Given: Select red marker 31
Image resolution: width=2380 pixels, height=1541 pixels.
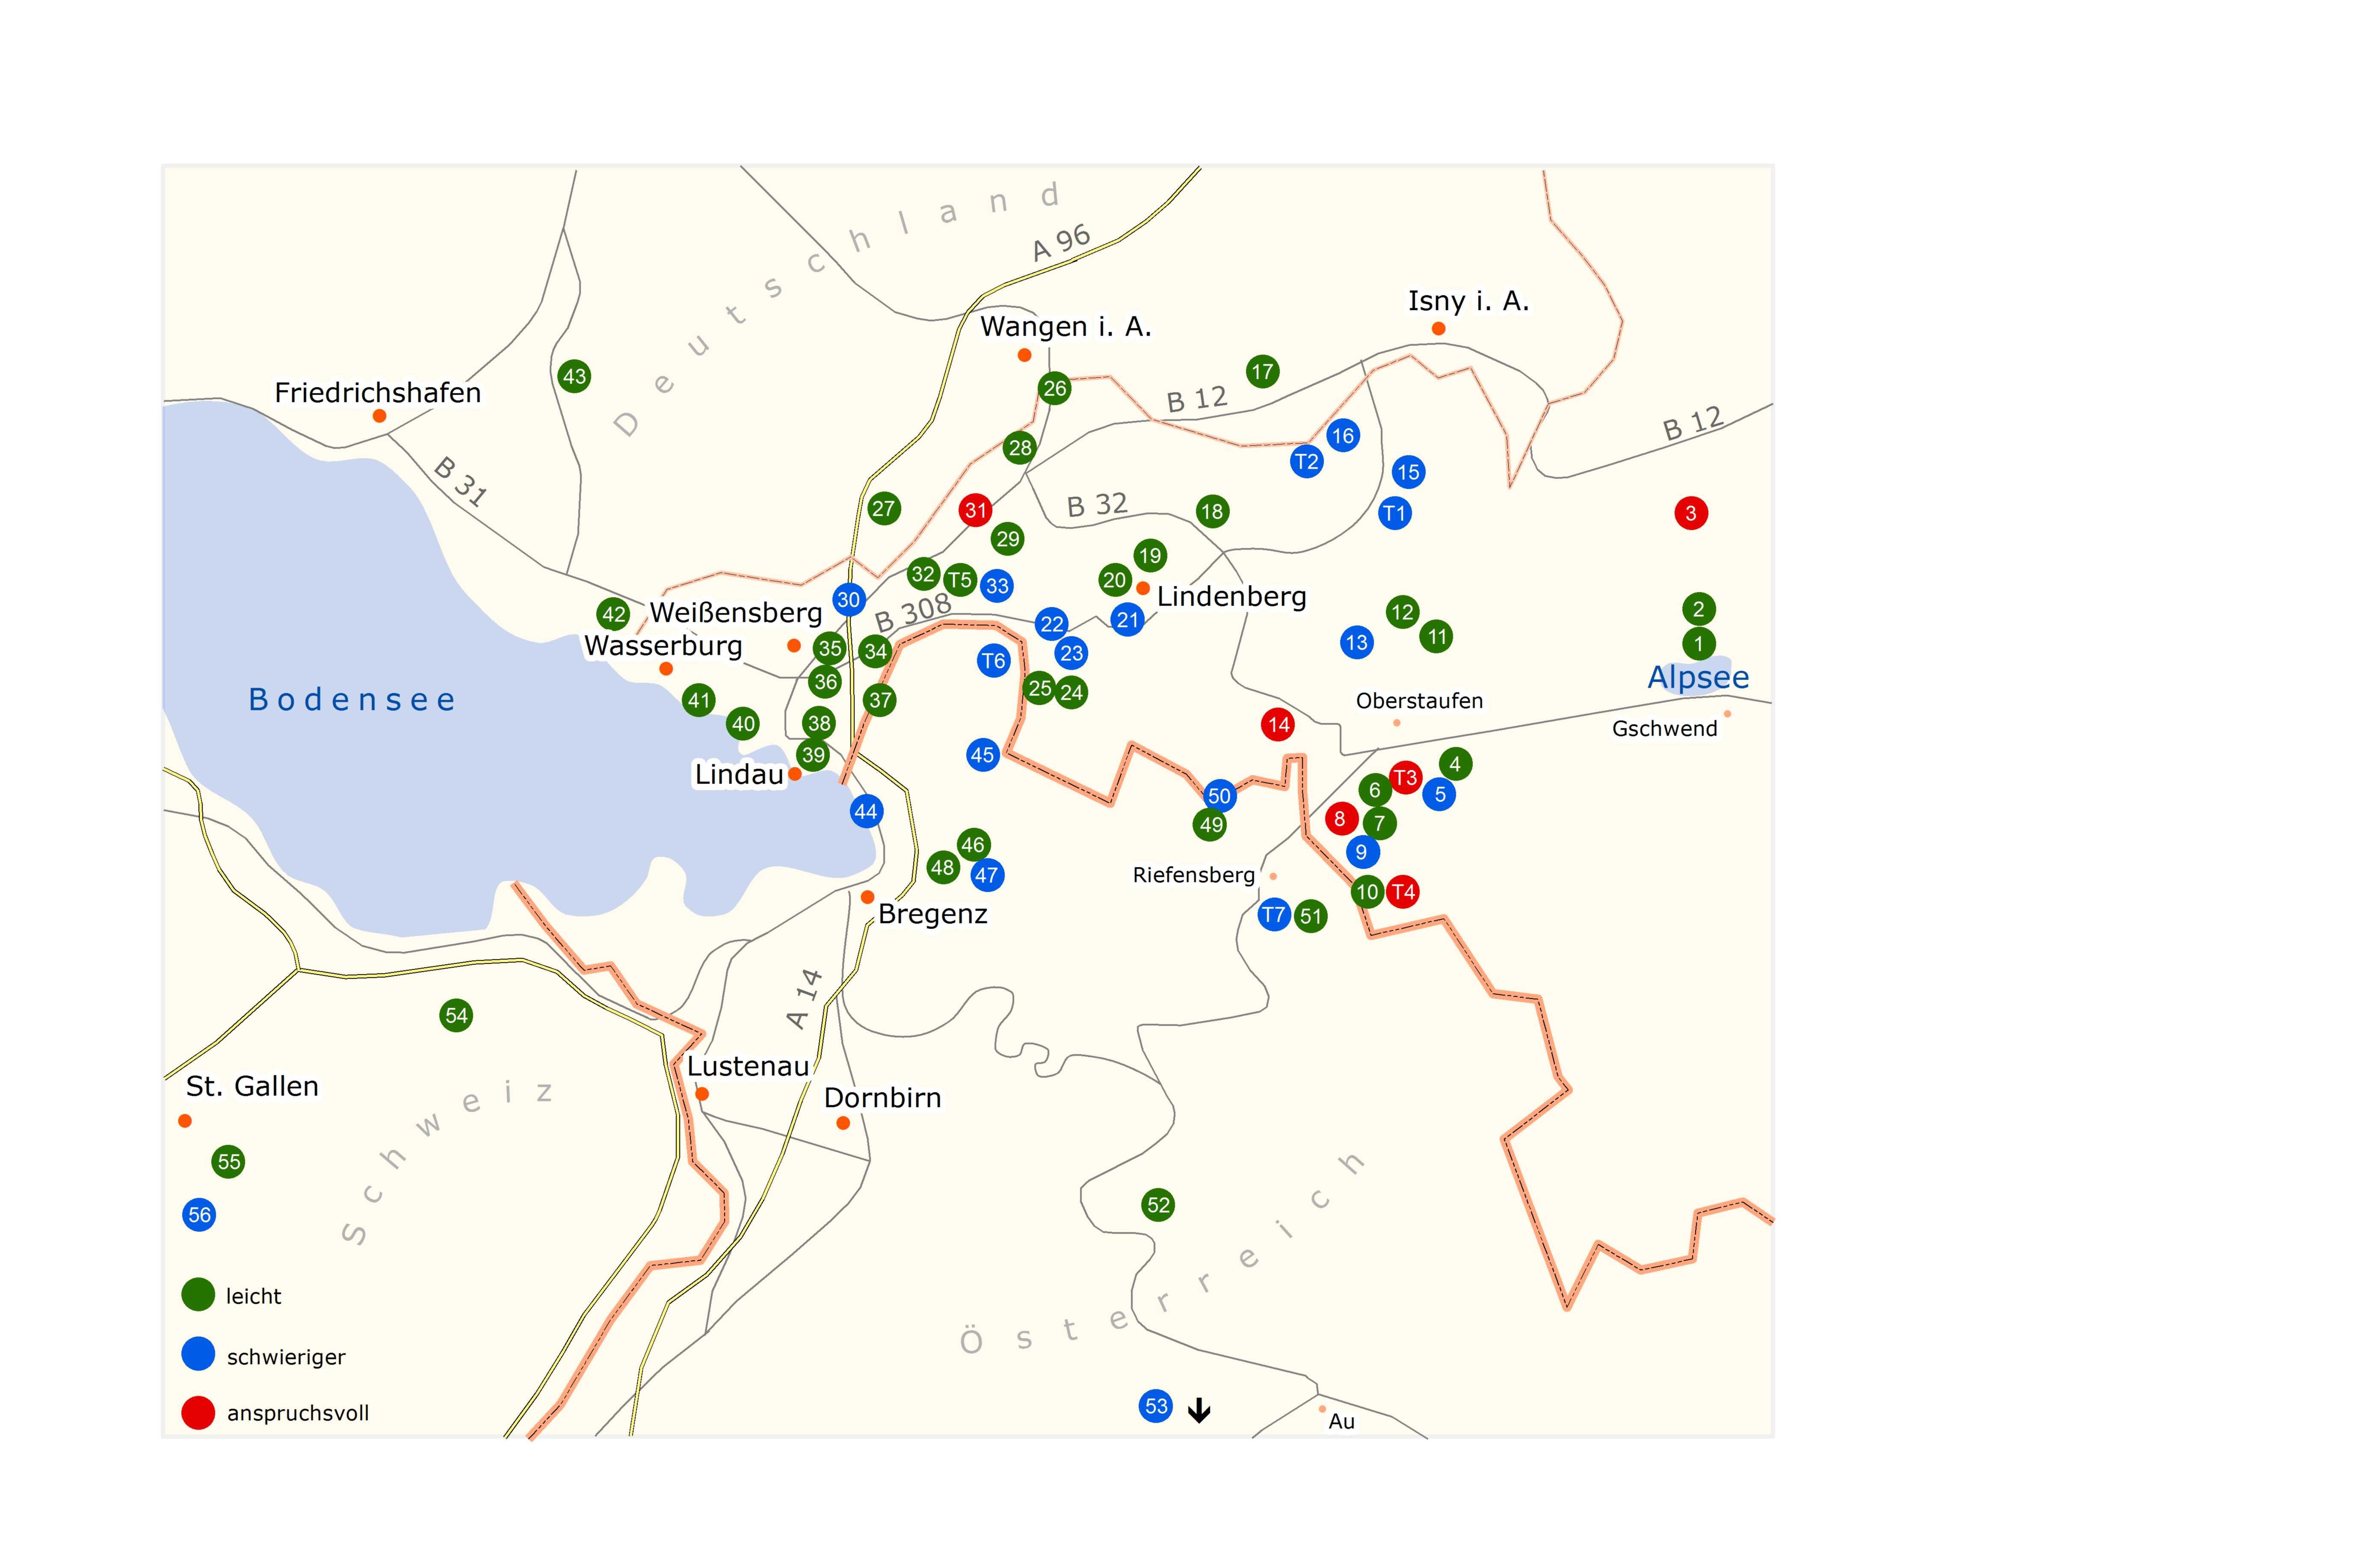Looking at the screenshot, I should (975, 510).
